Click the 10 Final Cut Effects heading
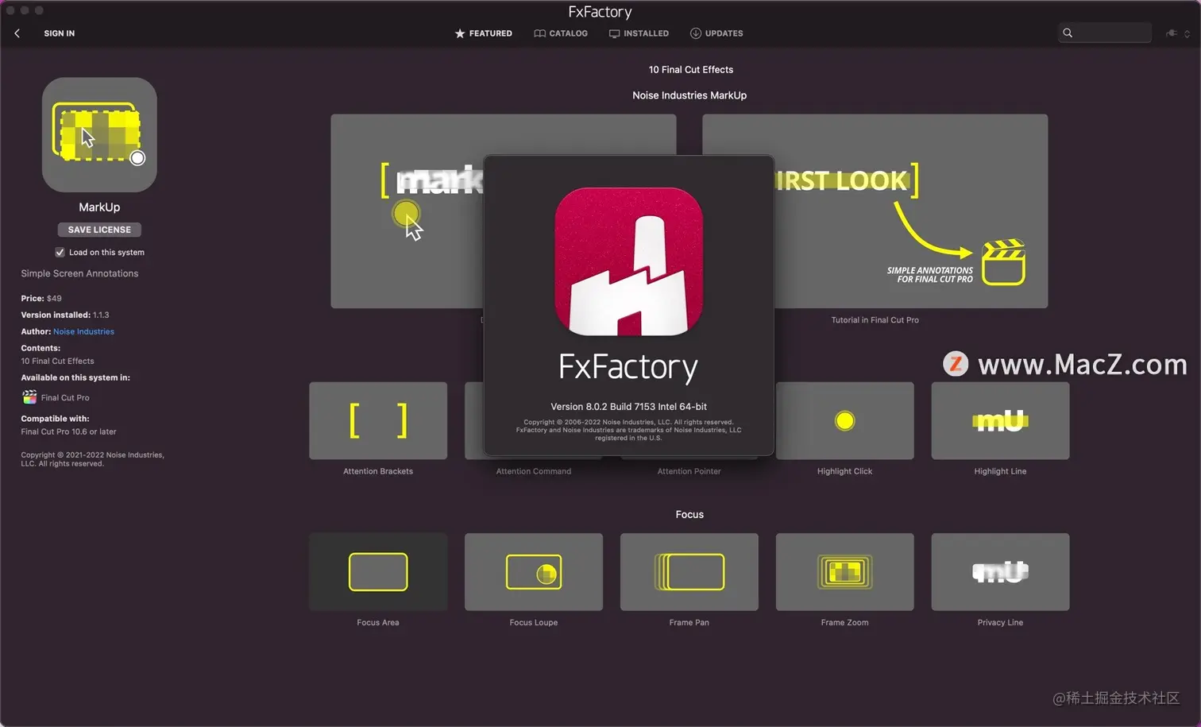 691,70
